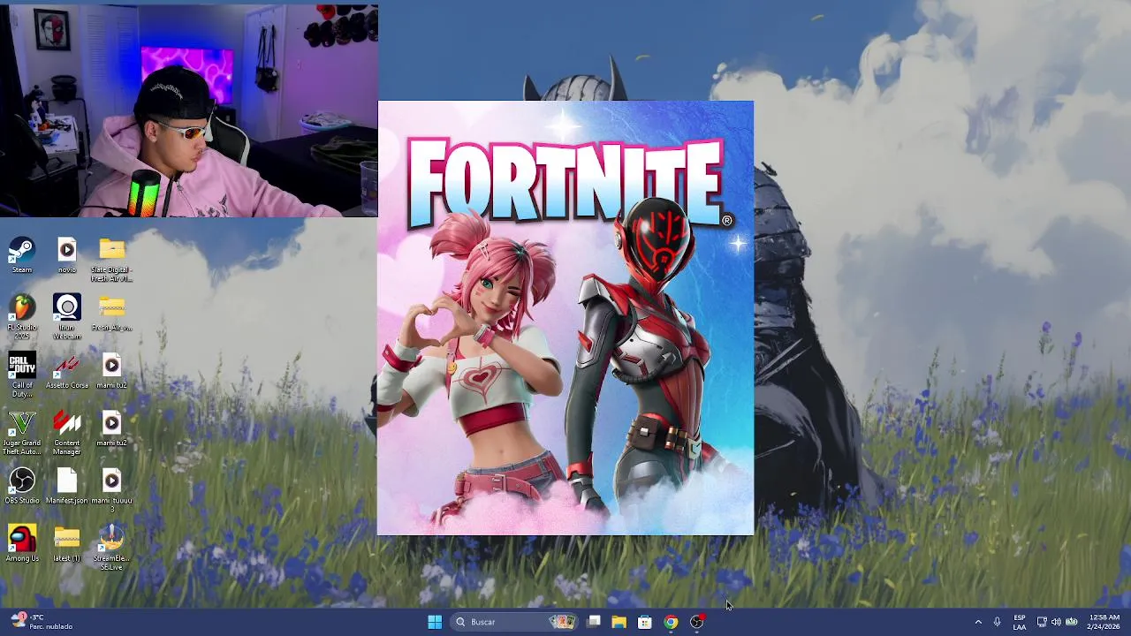Open Task View in the taskbar
1131x636 pixels.
tap(594, 622)
